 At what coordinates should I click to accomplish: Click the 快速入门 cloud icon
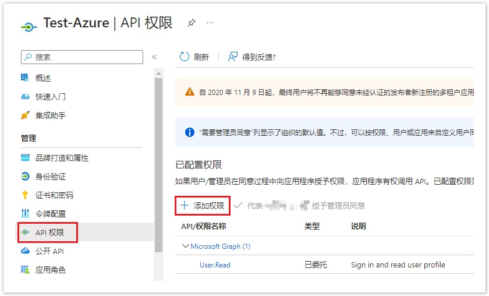[25, 97]
